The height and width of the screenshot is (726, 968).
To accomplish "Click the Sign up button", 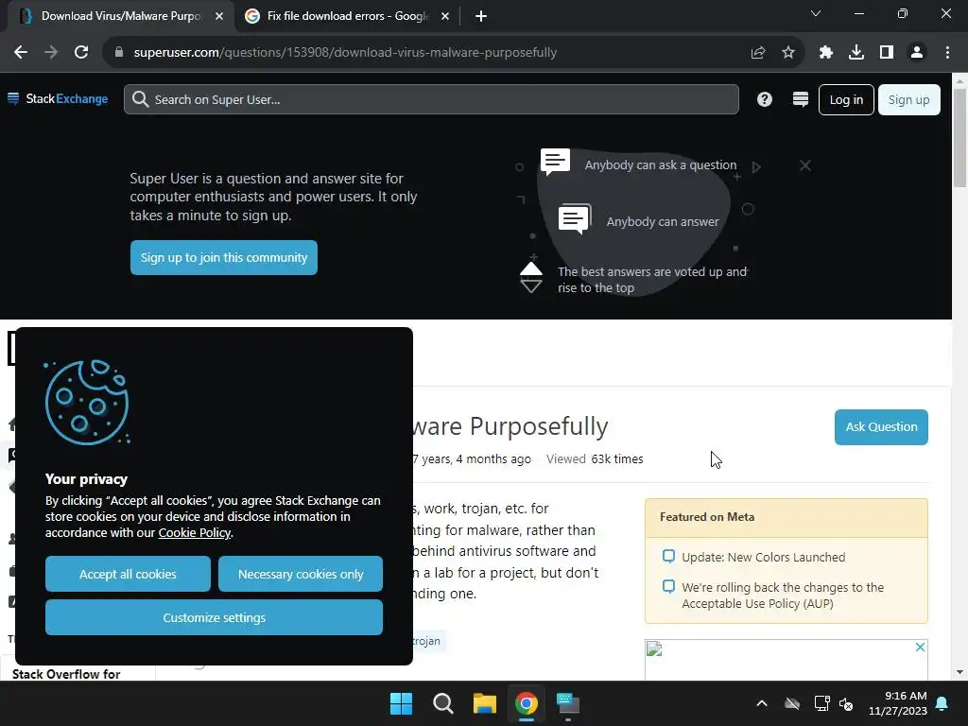I will [x=908, y=99].
